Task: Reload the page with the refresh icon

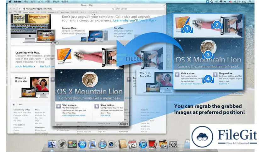Action: tap(113, 8)
